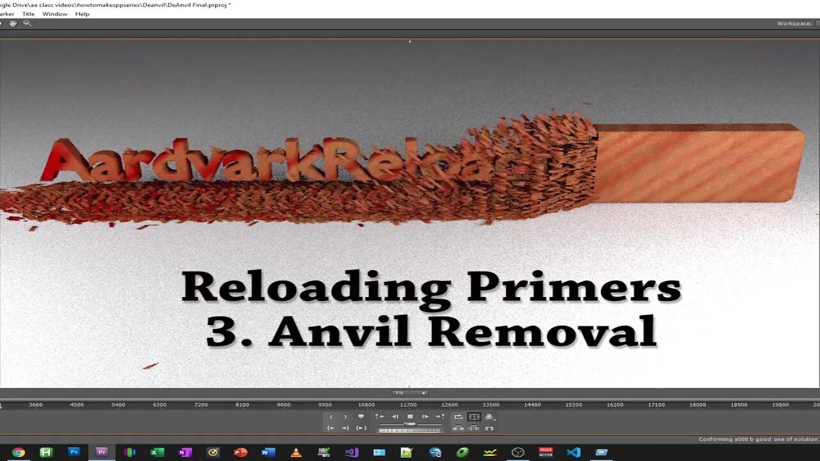Open the Title menu
This screenshot has height=461, width=820.
point(28,13)
